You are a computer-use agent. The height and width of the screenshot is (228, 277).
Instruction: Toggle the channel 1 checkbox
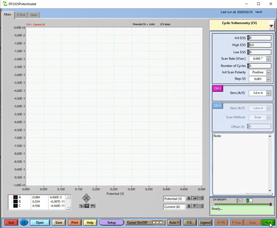point(241,200)
